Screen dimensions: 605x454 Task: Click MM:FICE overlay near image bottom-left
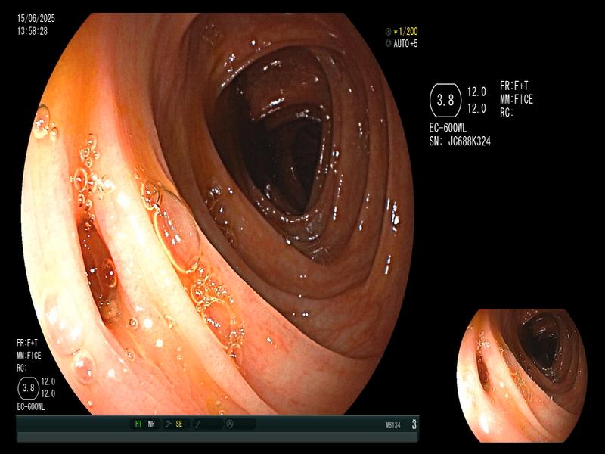29,356
